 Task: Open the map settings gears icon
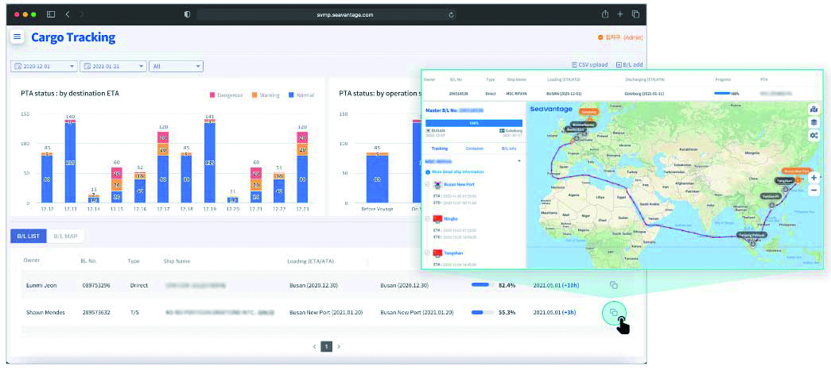[814, 136]
